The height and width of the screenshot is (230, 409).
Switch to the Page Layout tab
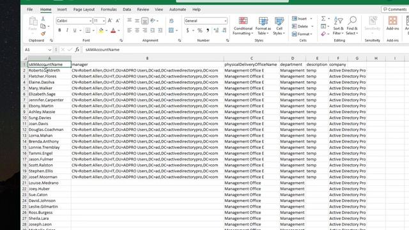84,10
